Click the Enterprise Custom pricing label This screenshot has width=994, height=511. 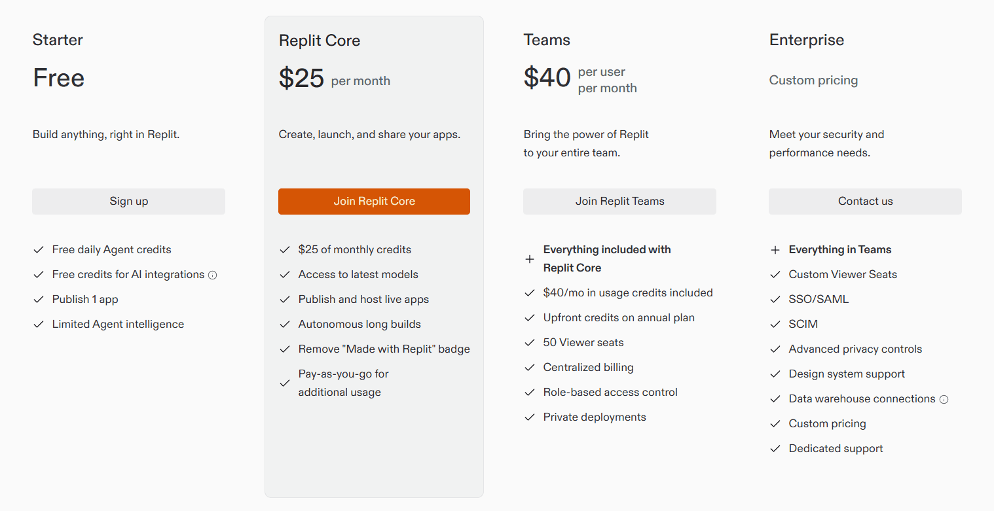[813, 80]
